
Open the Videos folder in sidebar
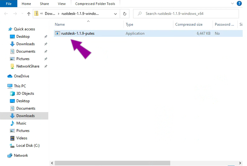coord(22,138)
